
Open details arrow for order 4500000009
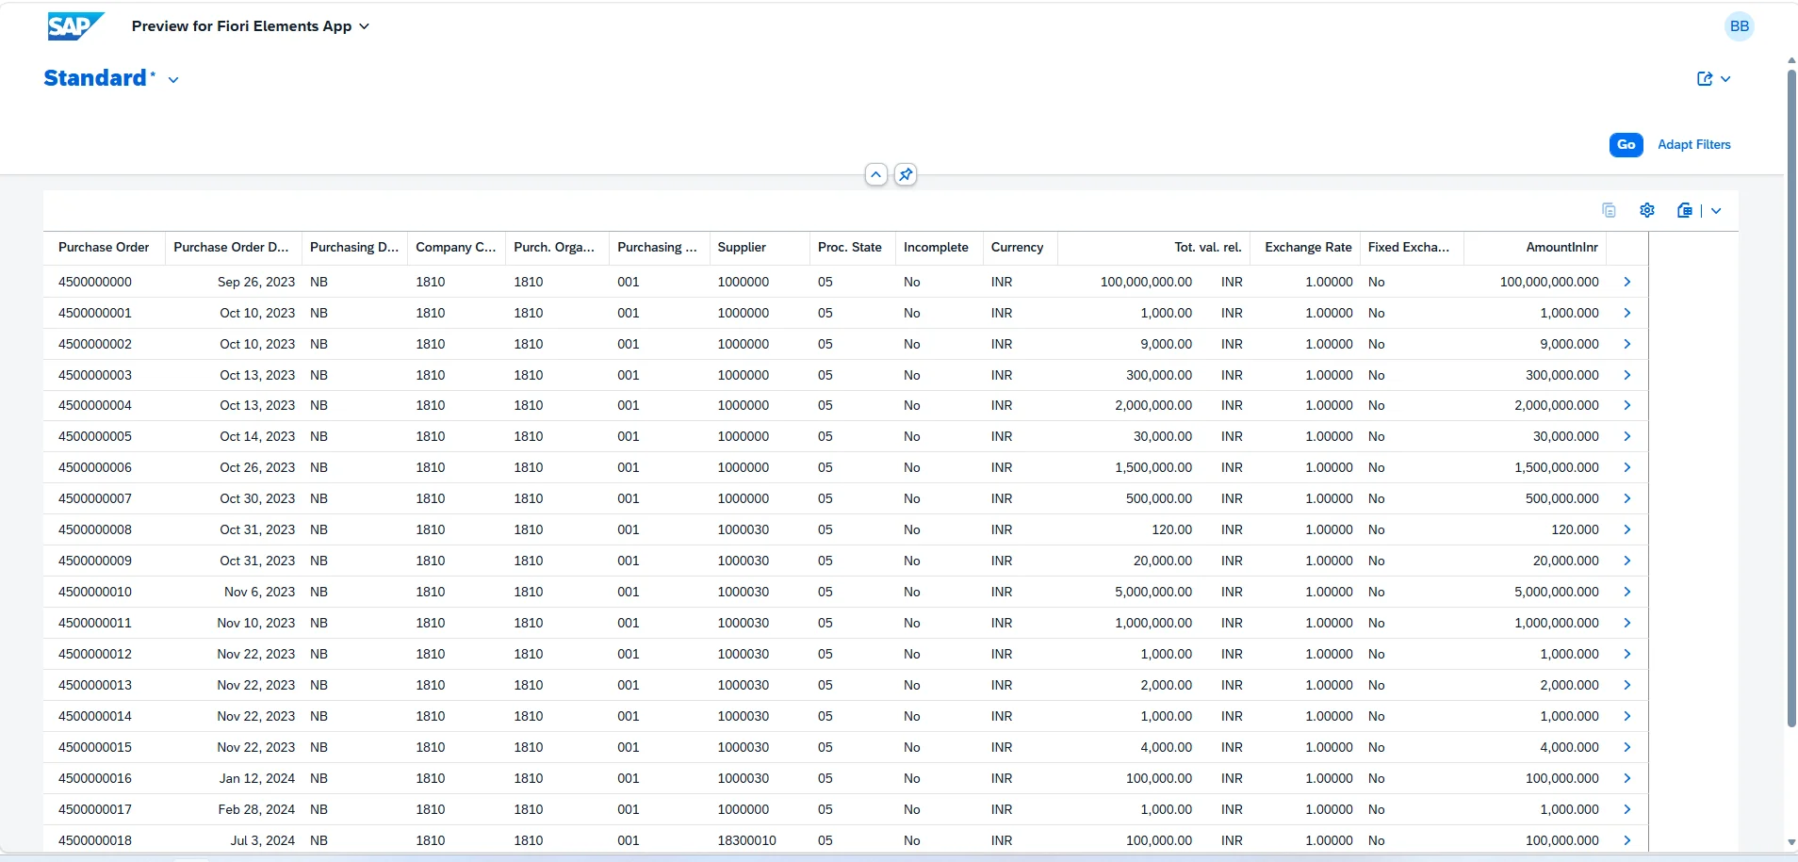pos(1627,561)
